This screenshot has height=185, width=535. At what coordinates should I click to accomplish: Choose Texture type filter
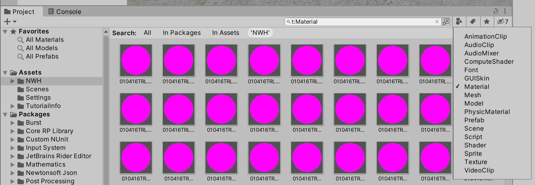[476, 162]
